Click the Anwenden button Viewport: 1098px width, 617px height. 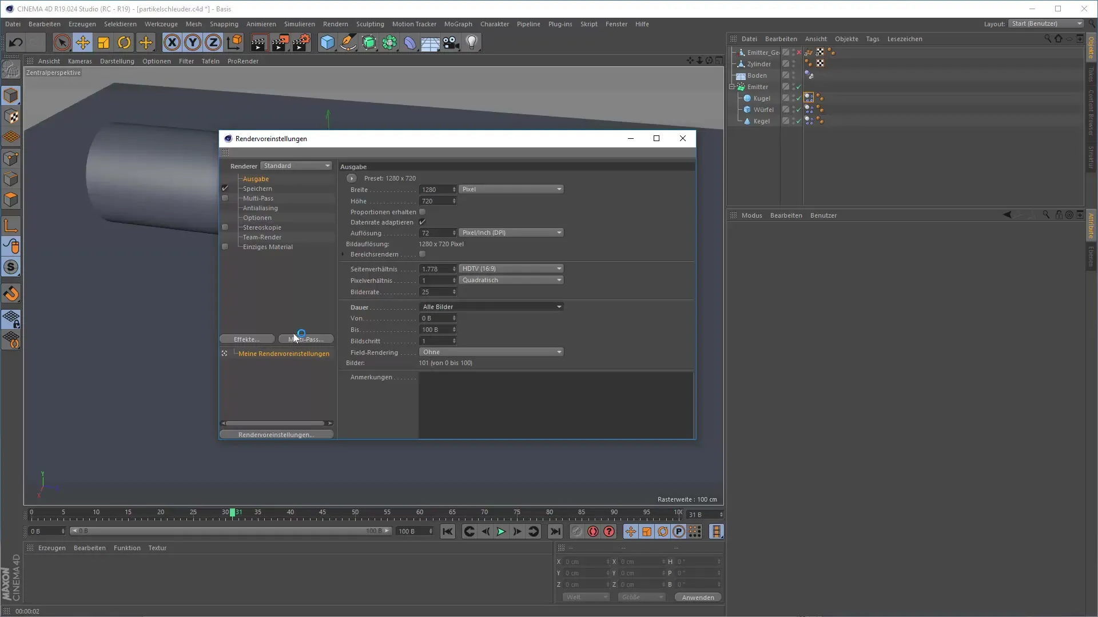click(698, 598)
